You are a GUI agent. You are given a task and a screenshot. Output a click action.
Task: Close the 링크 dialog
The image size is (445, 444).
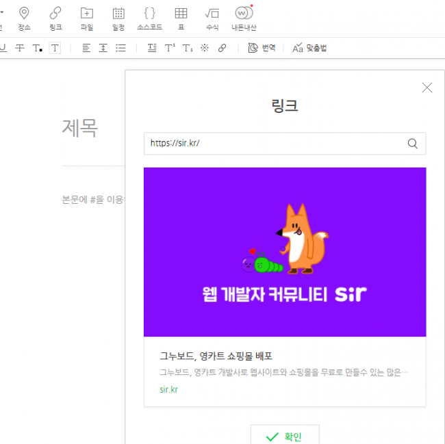[427, 88]
